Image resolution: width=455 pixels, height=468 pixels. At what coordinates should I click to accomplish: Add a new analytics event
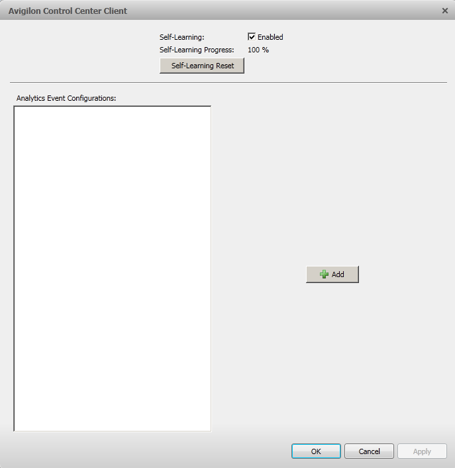coord(332,274)
